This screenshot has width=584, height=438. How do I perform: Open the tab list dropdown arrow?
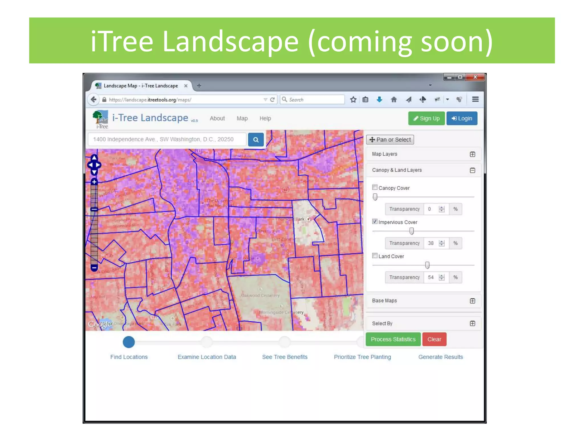[430, 85]
